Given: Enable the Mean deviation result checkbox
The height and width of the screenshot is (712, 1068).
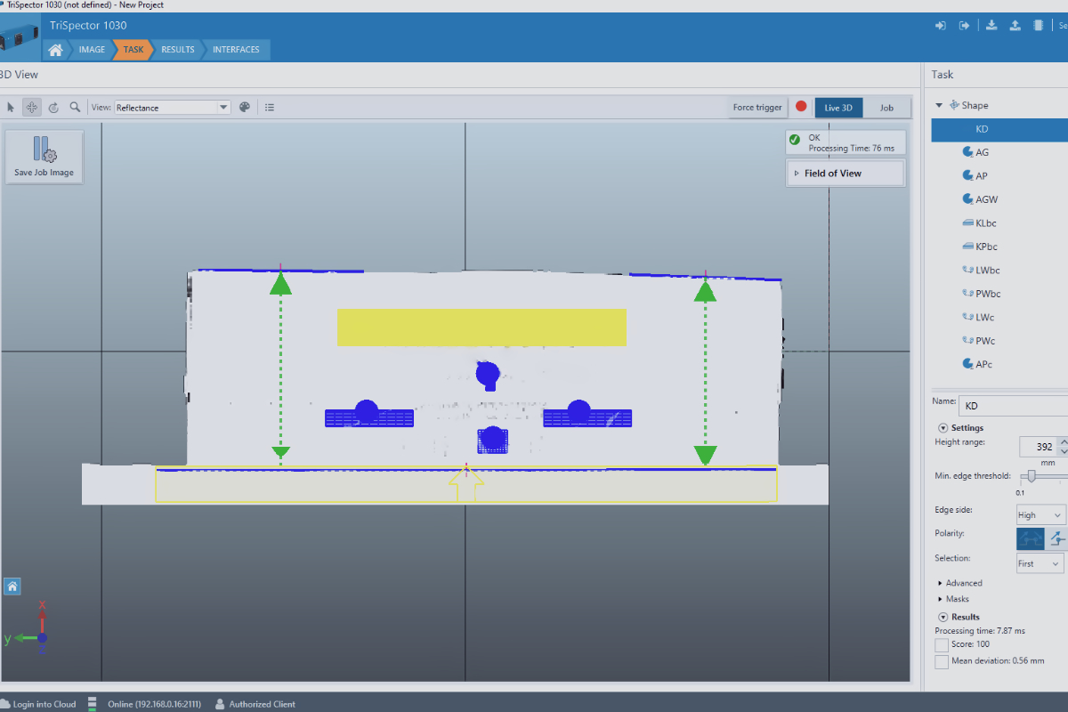Looking at the screenshot, I should tap(942, 662).
